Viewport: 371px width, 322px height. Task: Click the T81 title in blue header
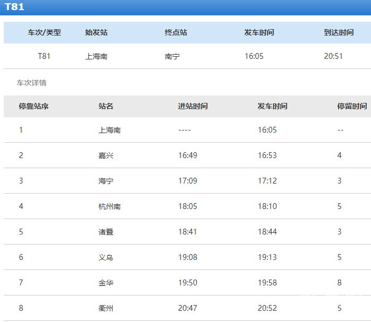(15, 7)
